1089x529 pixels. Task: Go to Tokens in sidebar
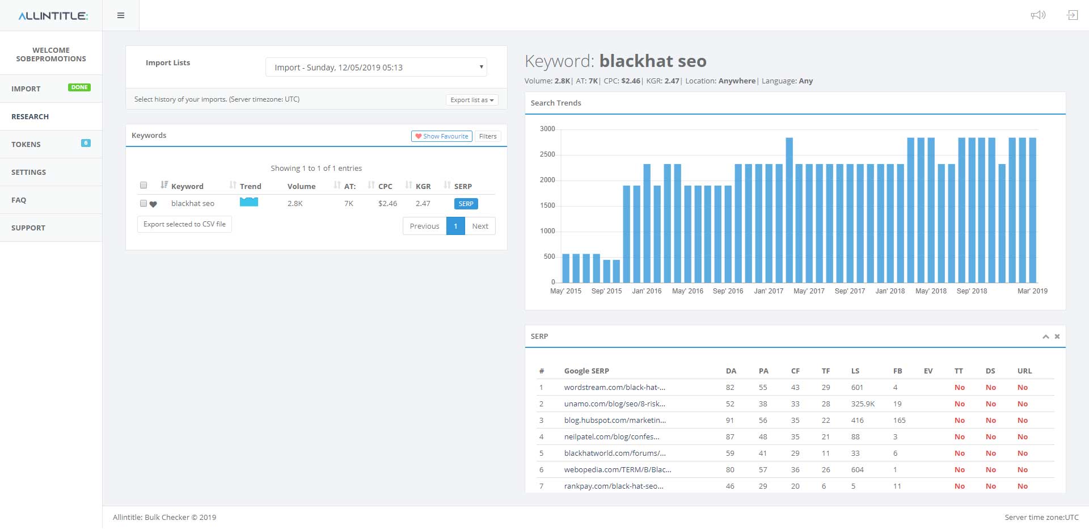[51, 144]
